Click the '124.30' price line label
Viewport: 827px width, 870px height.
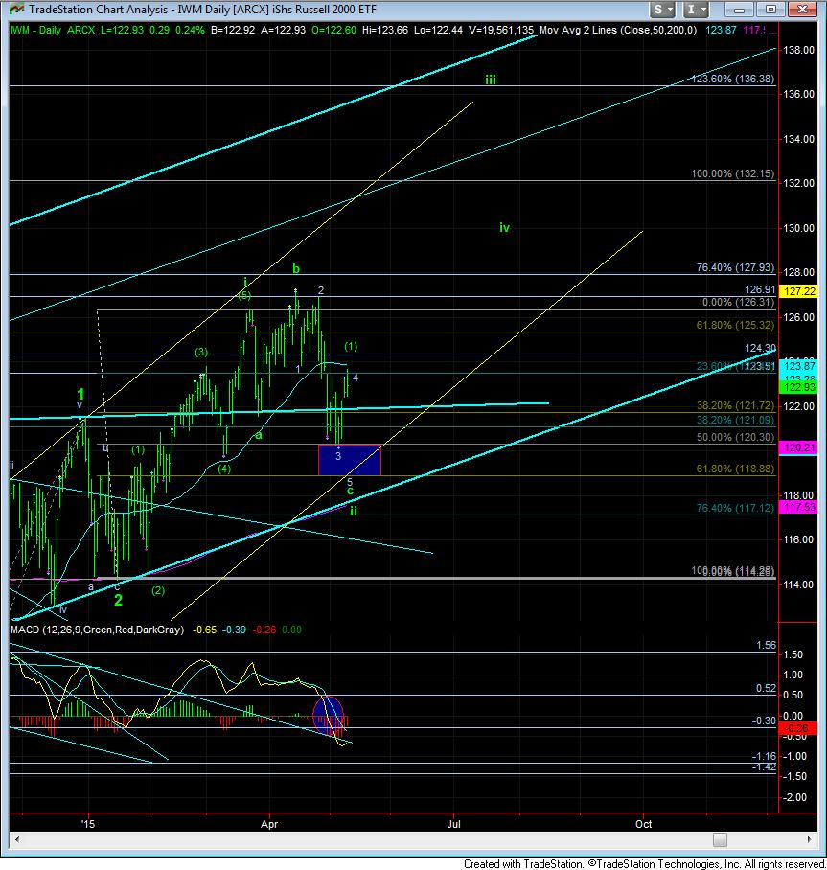click(760, 348)
